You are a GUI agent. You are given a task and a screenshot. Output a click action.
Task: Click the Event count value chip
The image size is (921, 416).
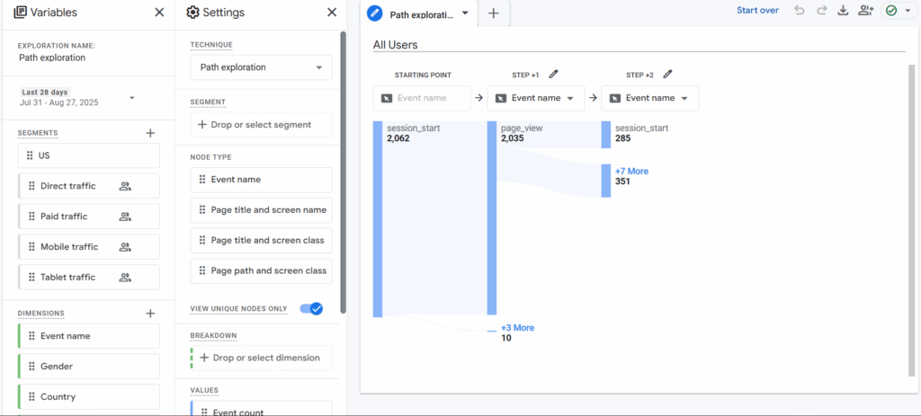click(262, 409)
